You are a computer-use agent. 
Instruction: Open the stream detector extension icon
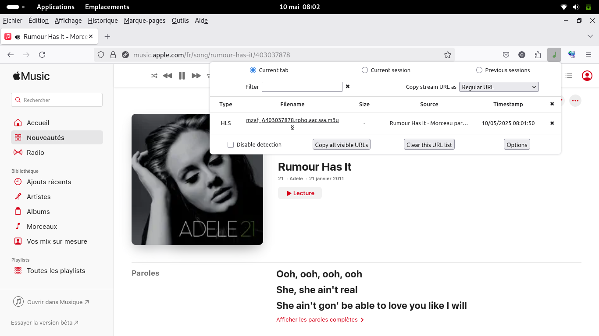point(554,55)
